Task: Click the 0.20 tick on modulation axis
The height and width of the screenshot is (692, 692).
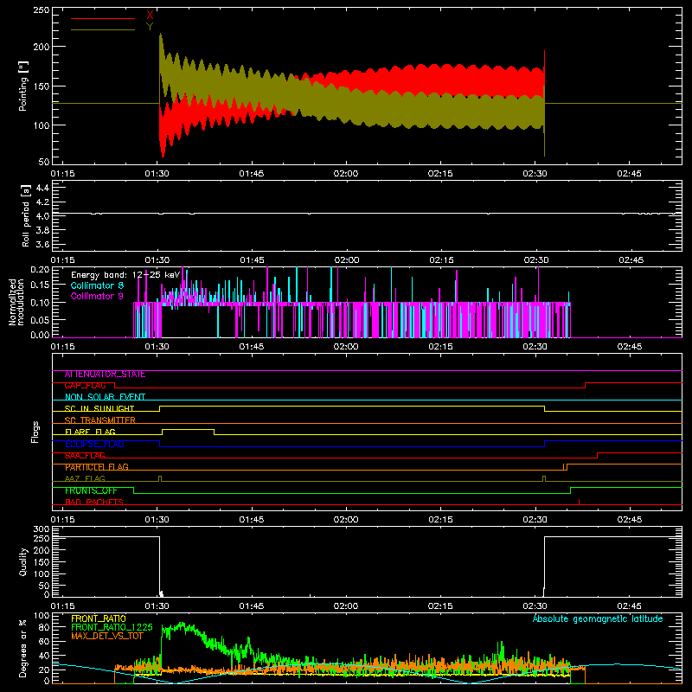Action: 40,270
